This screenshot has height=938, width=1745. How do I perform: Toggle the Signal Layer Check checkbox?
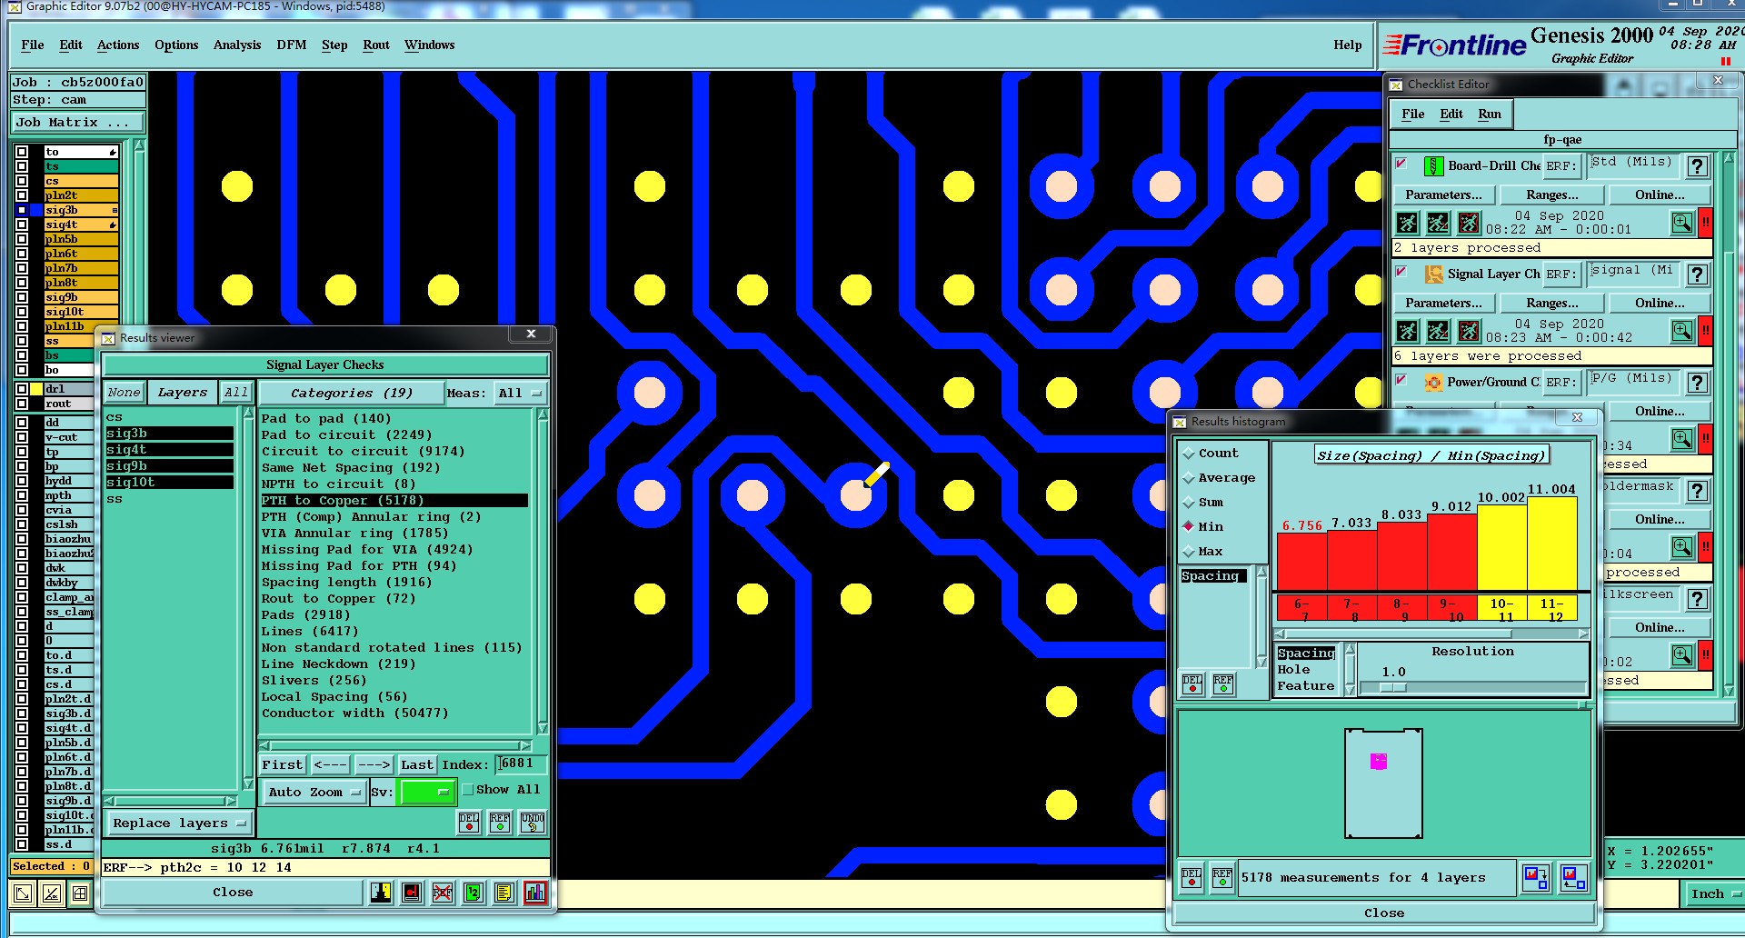[1401, 272]
